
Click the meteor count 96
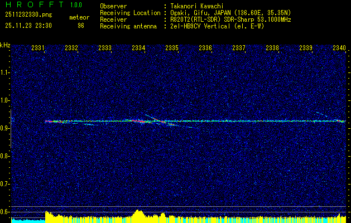[x=81, y=26]
